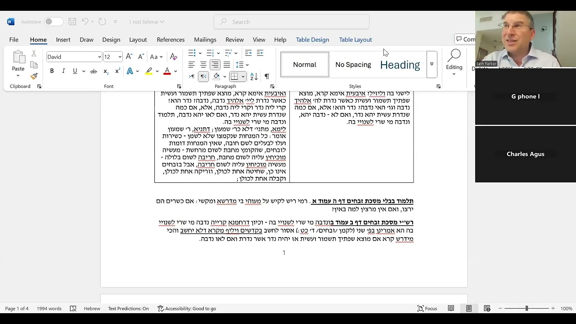576x324 pixels.
Task: Apply superscript formatting
Action: [x=117, y=71]
